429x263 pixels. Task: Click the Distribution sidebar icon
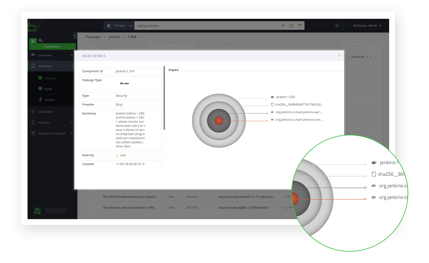pos(33,111)
